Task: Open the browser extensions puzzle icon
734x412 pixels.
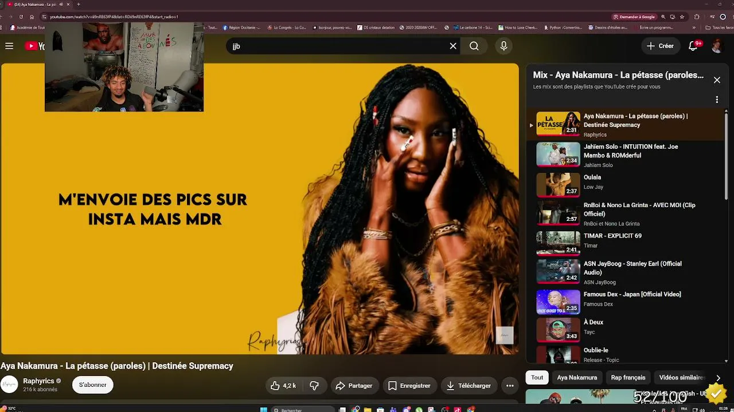Action: point(697,17)
